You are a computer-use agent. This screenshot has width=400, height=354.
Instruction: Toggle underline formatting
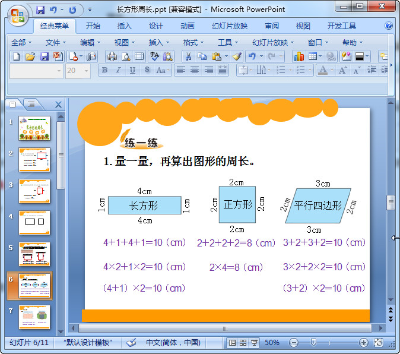point(132,70)
